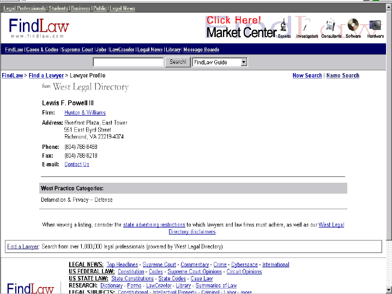This screenshot has width=392, height=294.
Task: Open the Dictionary research link
Action: [x=112, y=285]
